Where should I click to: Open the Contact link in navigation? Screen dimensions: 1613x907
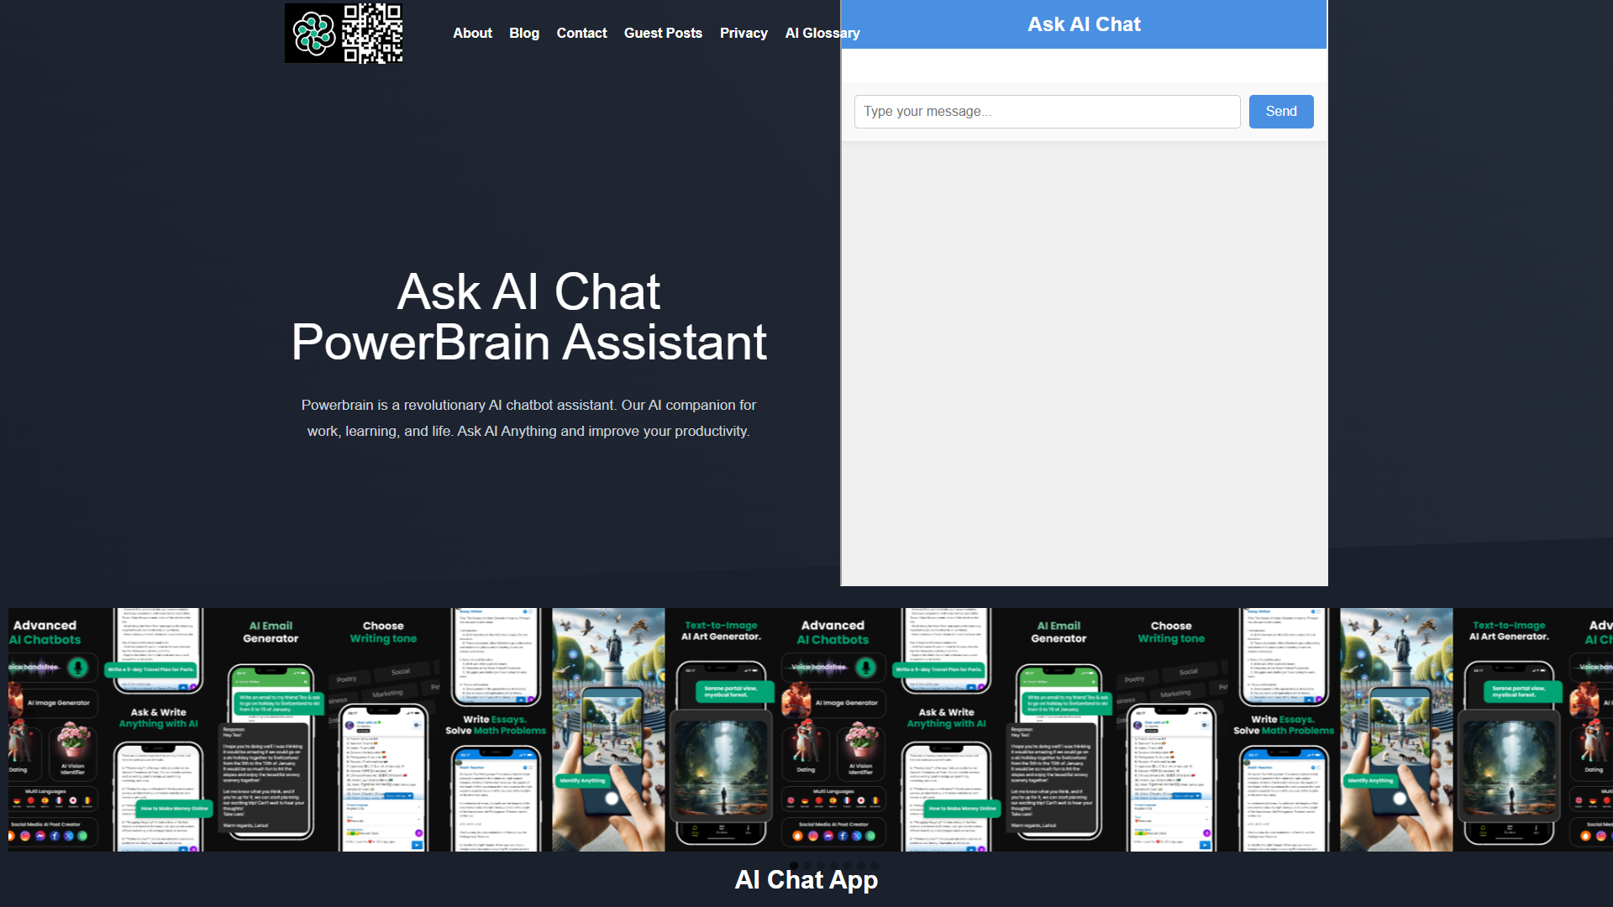581,34
